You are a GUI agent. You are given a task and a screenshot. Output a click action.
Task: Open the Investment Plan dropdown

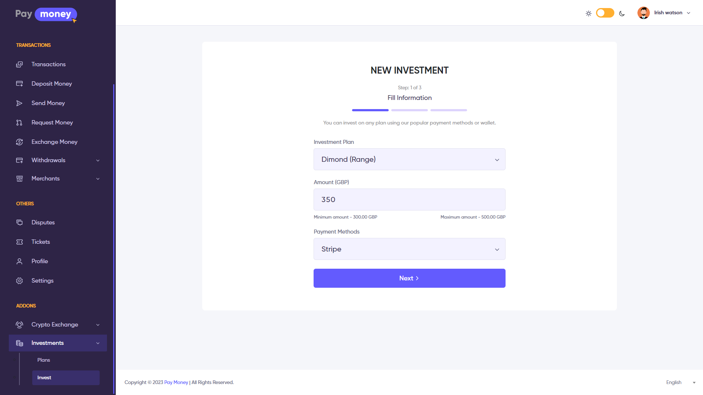pos(409,159)
